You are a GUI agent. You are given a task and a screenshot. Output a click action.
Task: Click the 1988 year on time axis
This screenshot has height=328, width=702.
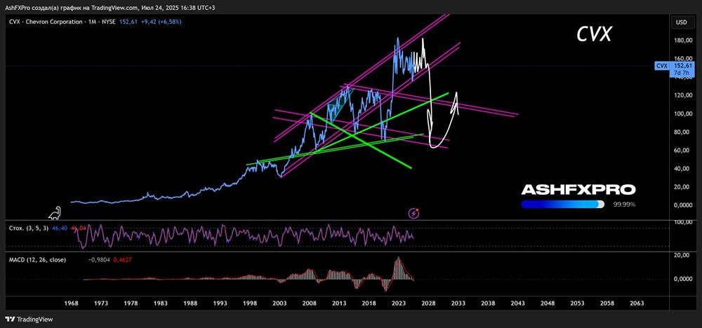tap(190, 303)
